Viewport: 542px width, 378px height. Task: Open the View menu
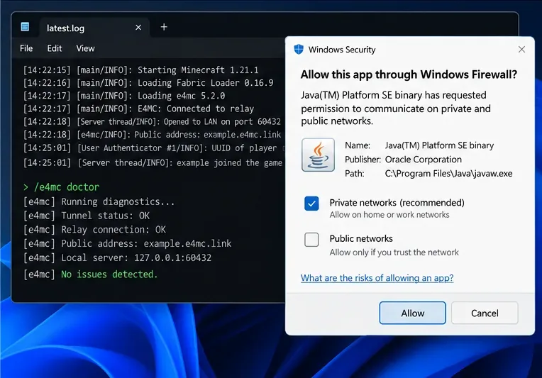85,48
